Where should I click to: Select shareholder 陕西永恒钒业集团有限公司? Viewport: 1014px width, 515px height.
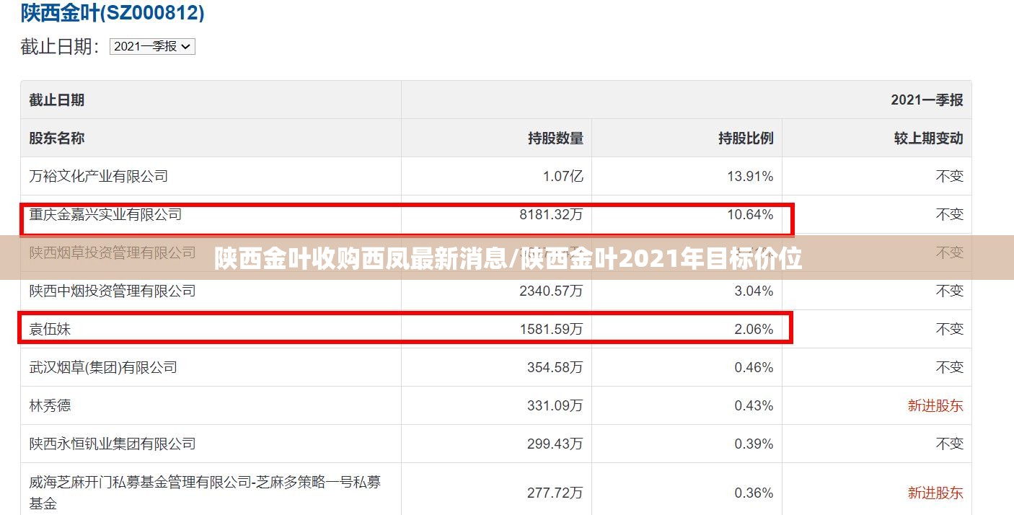click(113, 444)
